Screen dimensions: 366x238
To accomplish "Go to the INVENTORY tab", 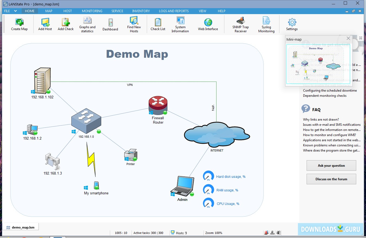I will pyautogui.click(x=141, y=11).
